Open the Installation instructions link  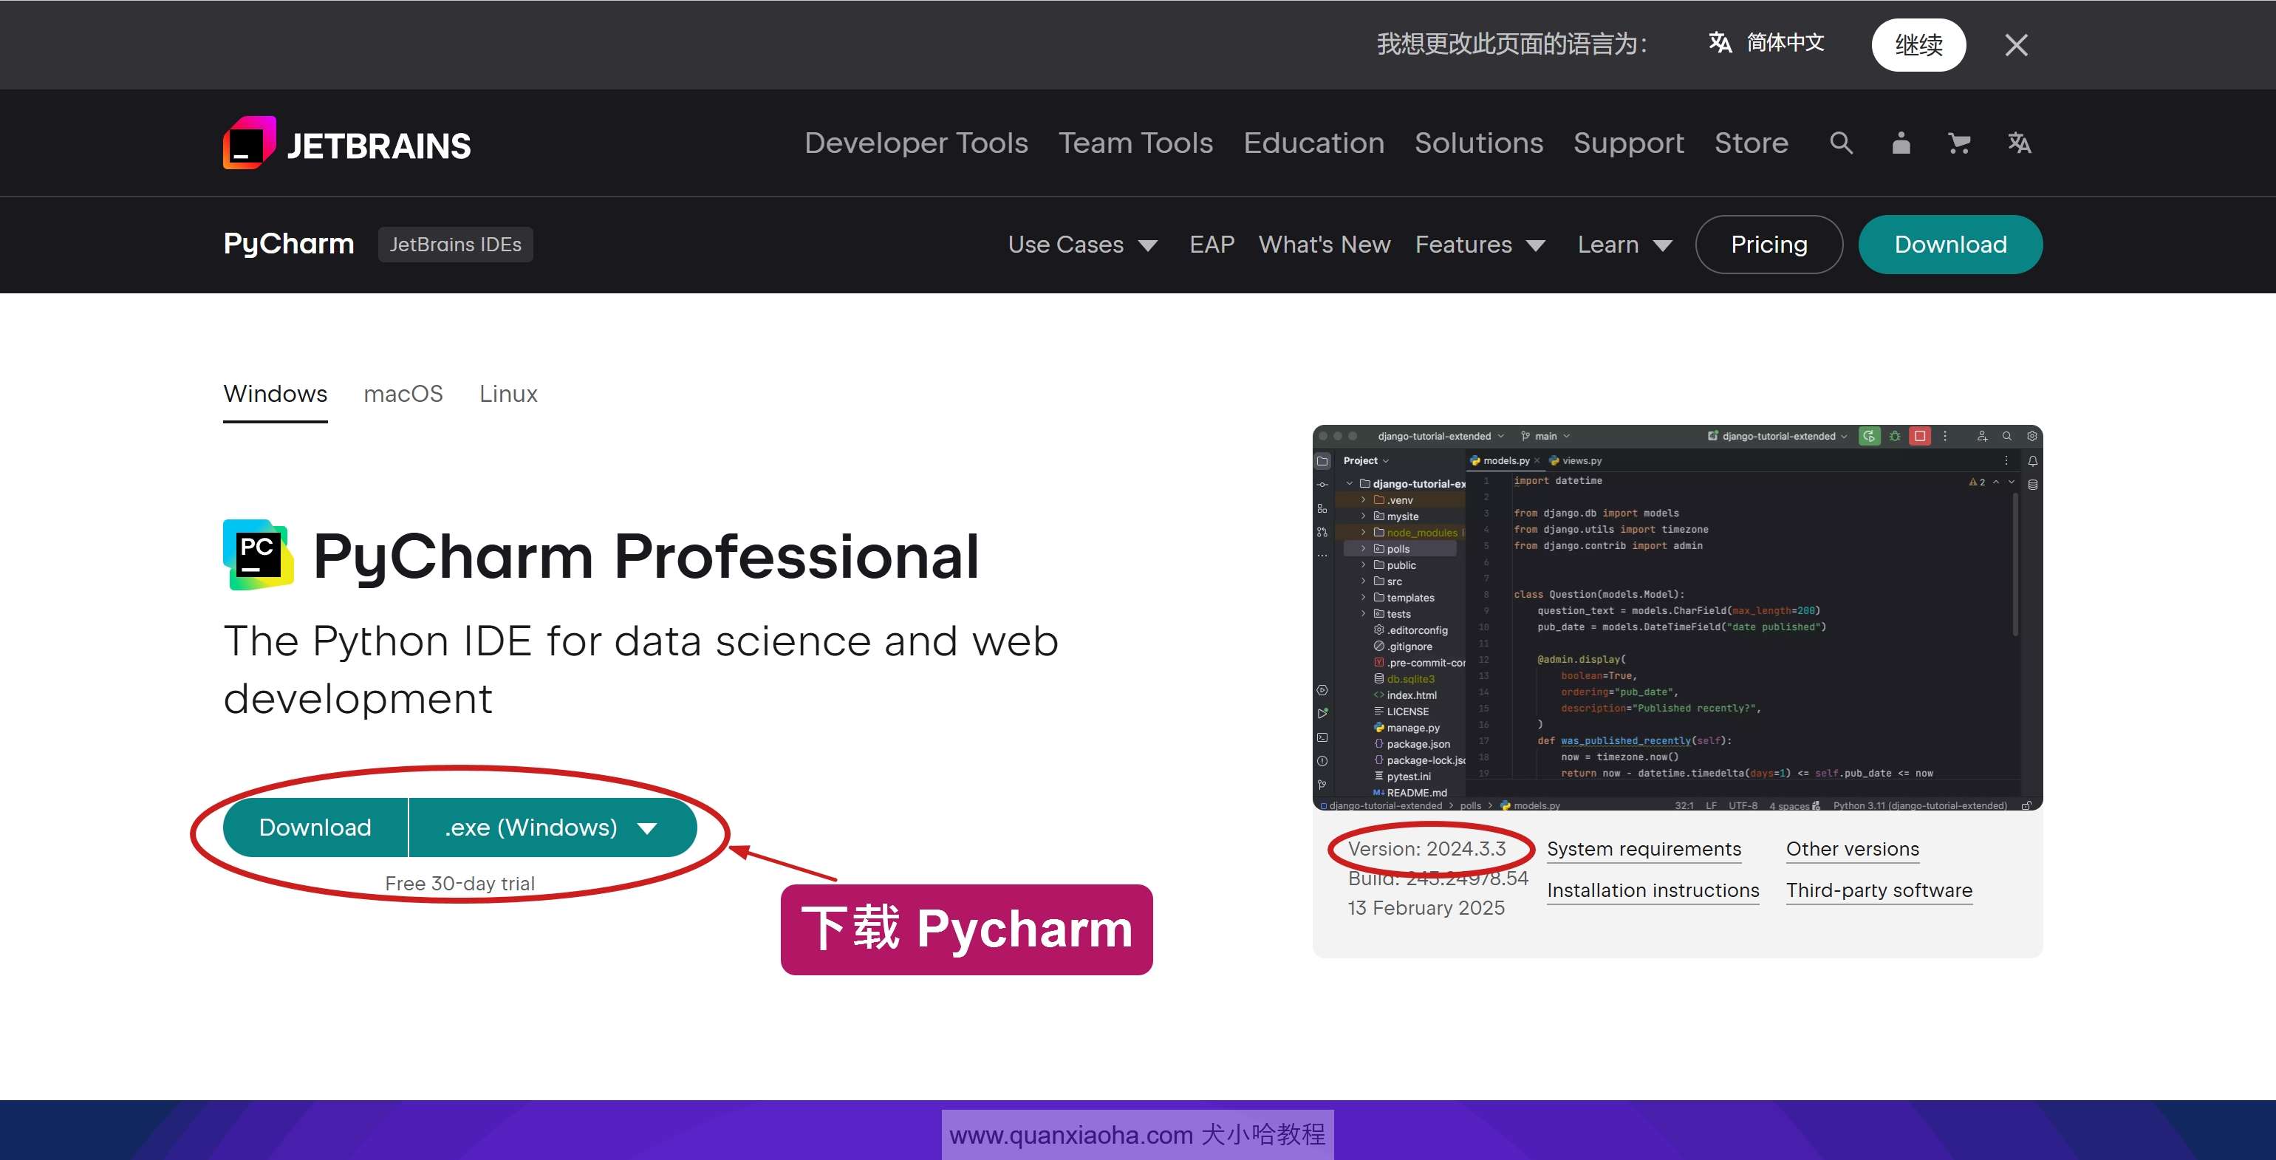pyautogui.click(x=1653, y=890)
